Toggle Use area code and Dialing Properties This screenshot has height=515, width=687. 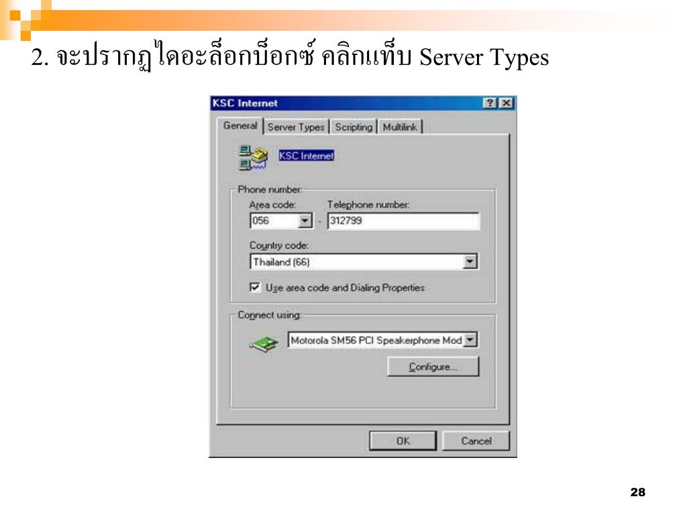tap(254, 287)
